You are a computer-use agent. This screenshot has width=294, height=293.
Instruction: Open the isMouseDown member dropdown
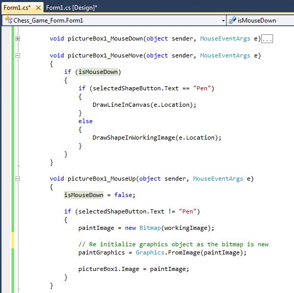(260, 21)
